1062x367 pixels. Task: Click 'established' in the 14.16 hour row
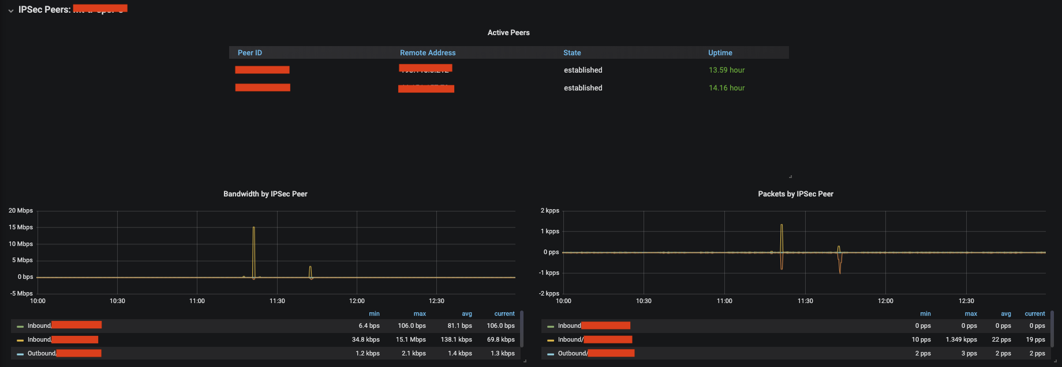click(583, 88)
